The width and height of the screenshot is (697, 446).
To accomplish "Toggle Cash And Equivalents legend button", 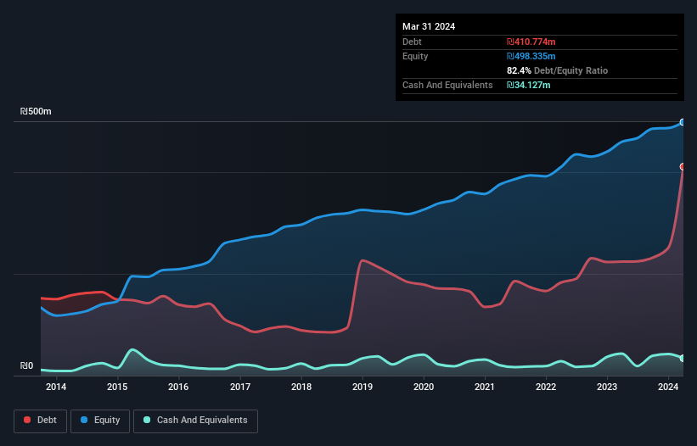I will 195,421.
